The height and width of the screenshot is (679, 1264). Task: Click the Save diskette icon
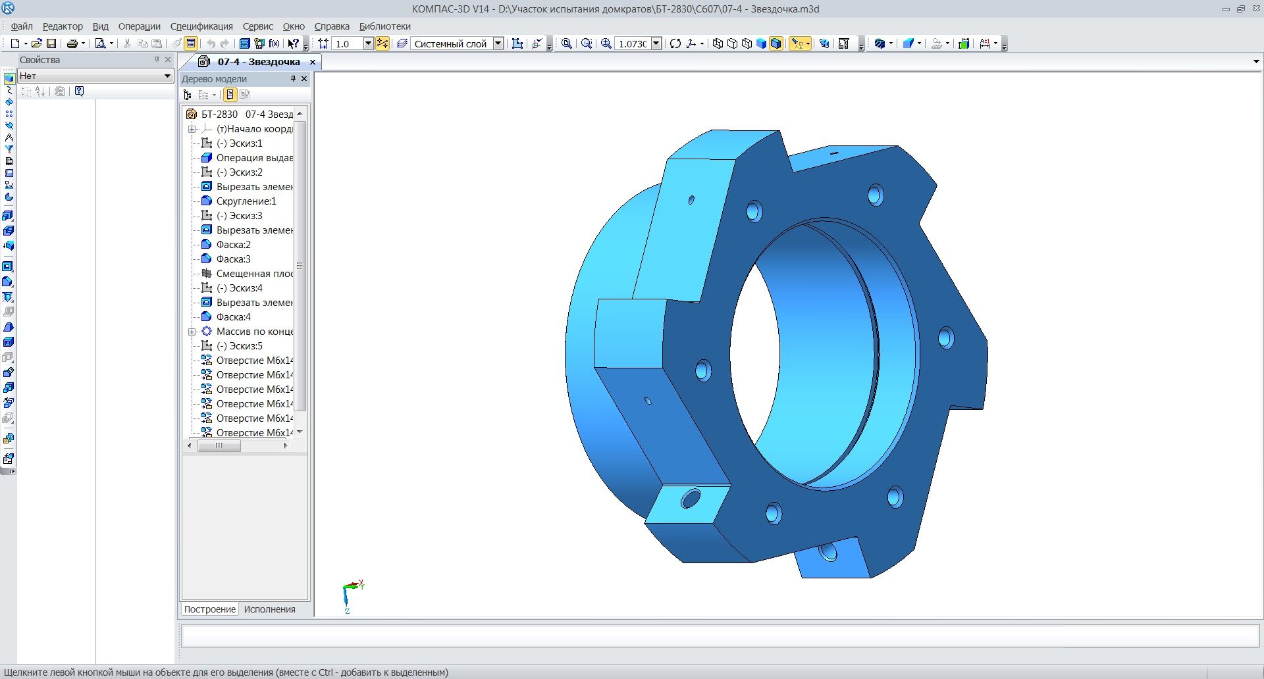[51, 43]
